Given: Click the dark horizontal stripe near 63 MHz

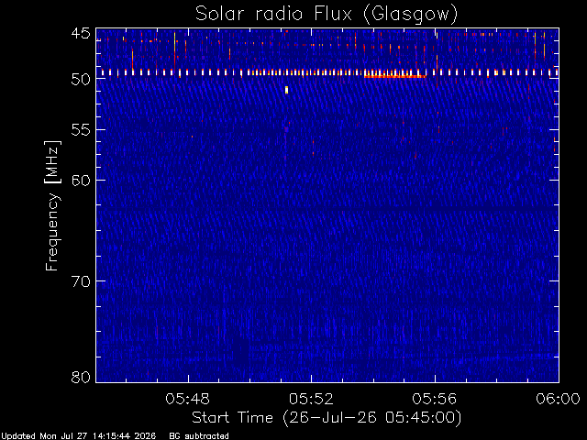Looking at the screenshot, I should point(327,208).
